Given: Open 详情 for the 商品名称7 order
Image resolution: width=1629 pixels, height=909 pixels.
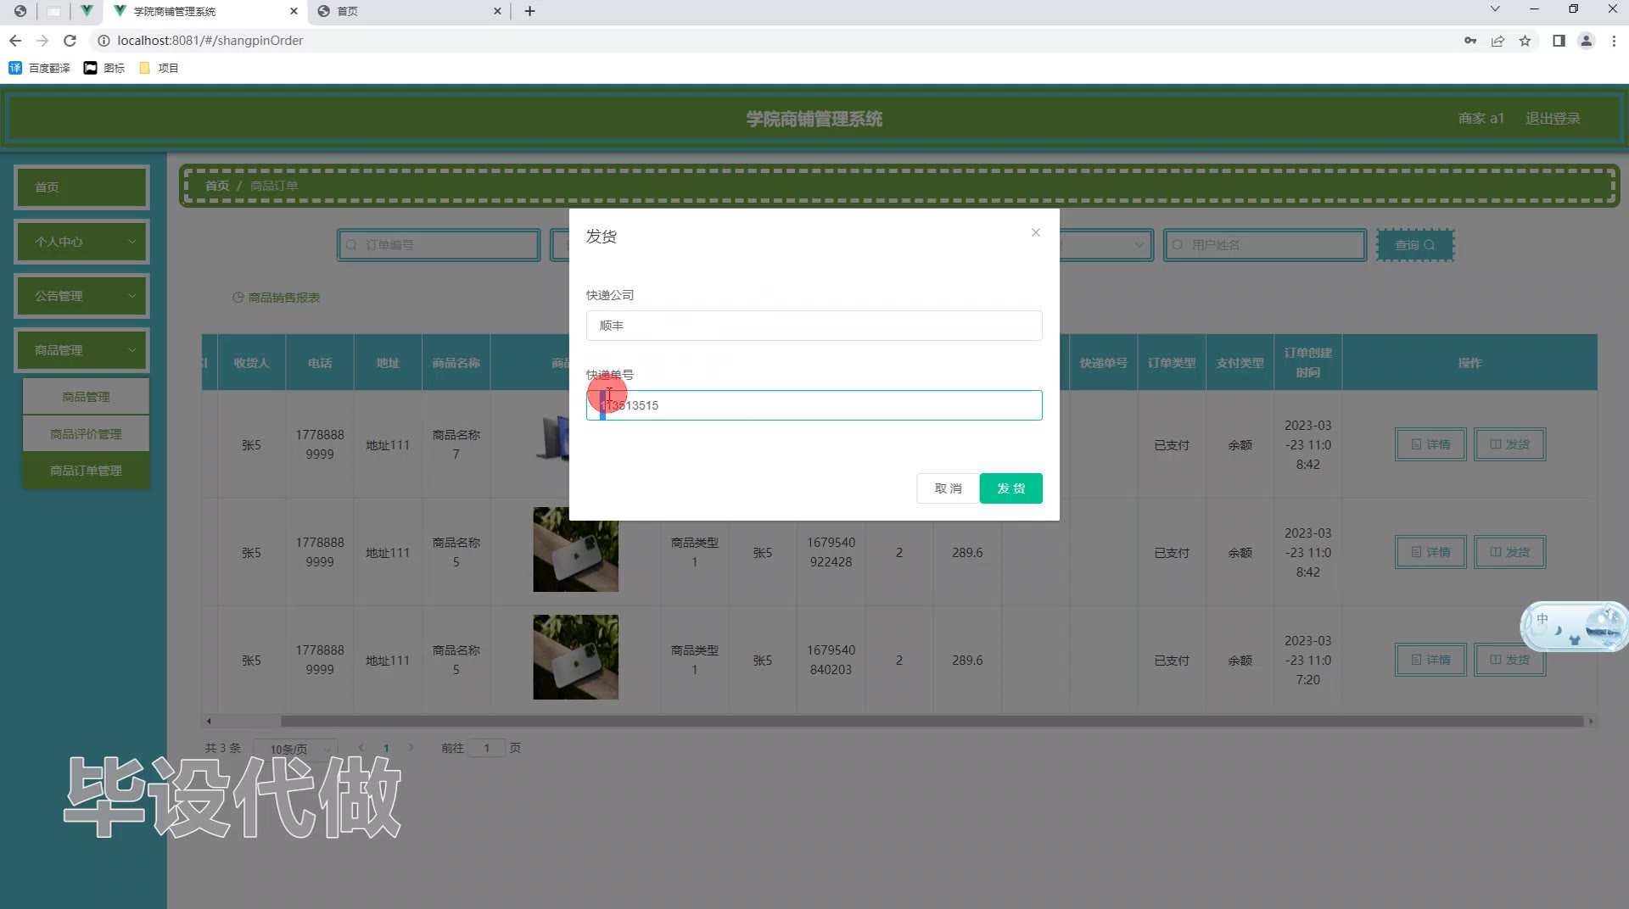Looking at the screenshot, I should point(1430,444).
